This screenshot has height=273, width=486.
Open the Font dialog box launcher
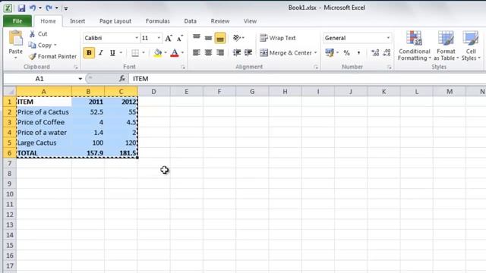[183, 67]
